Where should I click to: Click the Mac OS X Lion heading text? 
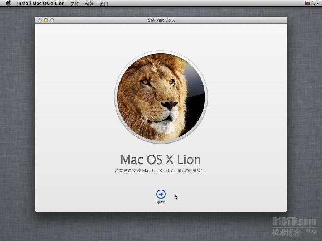(161, 160)
